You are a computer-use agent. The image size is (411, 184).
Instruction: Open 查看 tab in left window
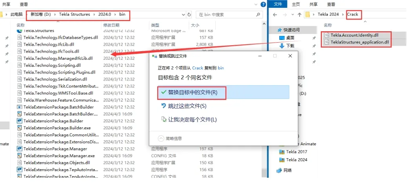[24, 4]
